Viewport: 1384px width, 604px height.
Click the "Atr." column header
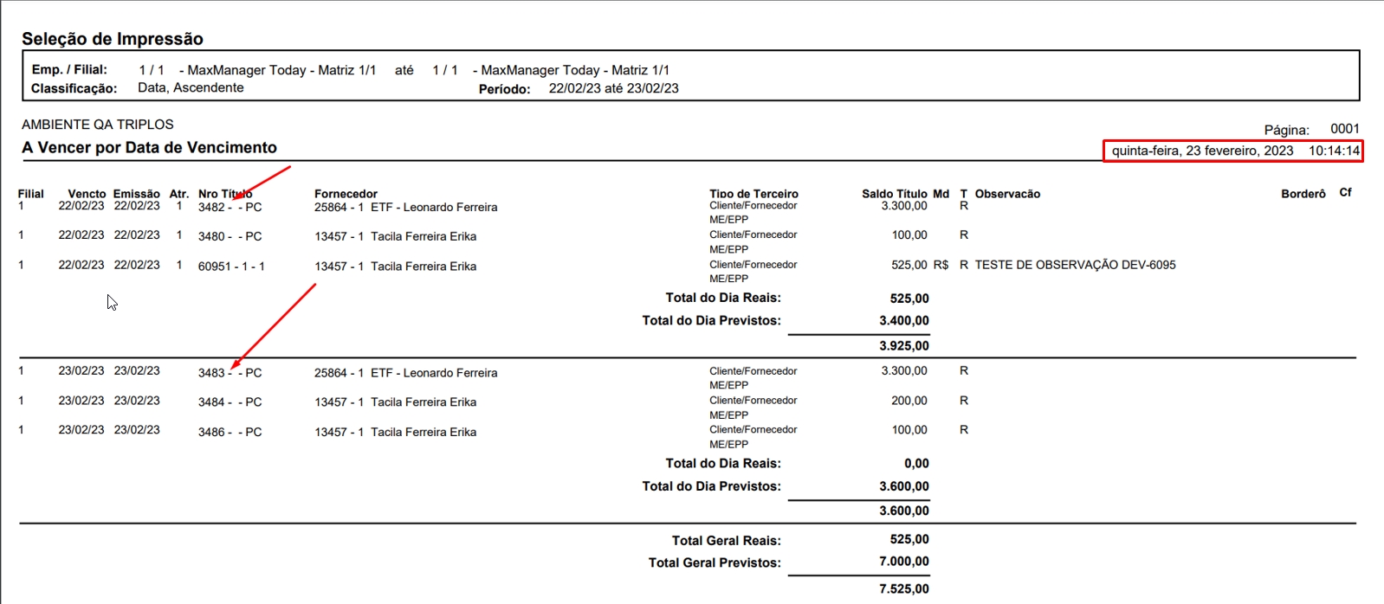coord(179,194)
